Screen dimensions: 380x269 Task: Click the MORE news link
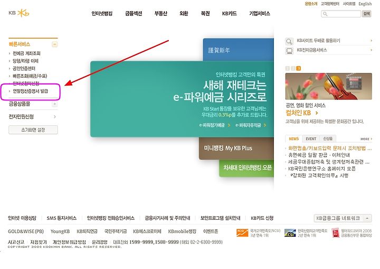(x=366, y=139)
